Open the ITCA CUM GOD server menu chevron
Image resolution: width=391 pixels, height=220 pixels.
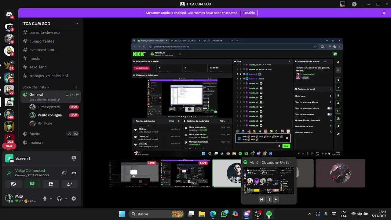(77, 24)
